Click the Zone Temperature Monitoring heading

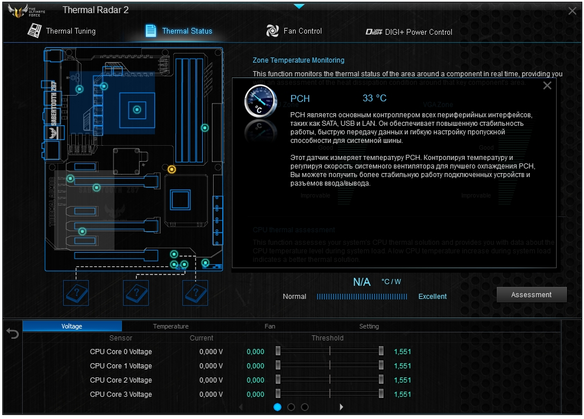(299, 60)
